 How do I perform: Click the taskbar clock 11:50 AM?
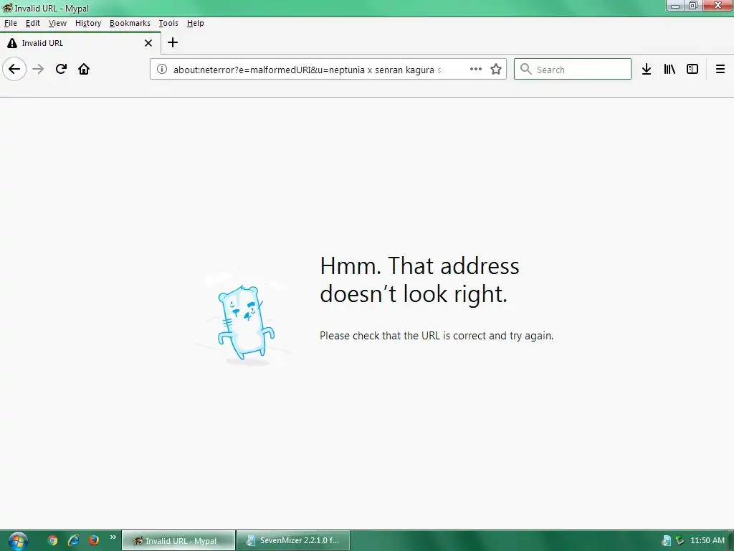(x=707, y=540)
